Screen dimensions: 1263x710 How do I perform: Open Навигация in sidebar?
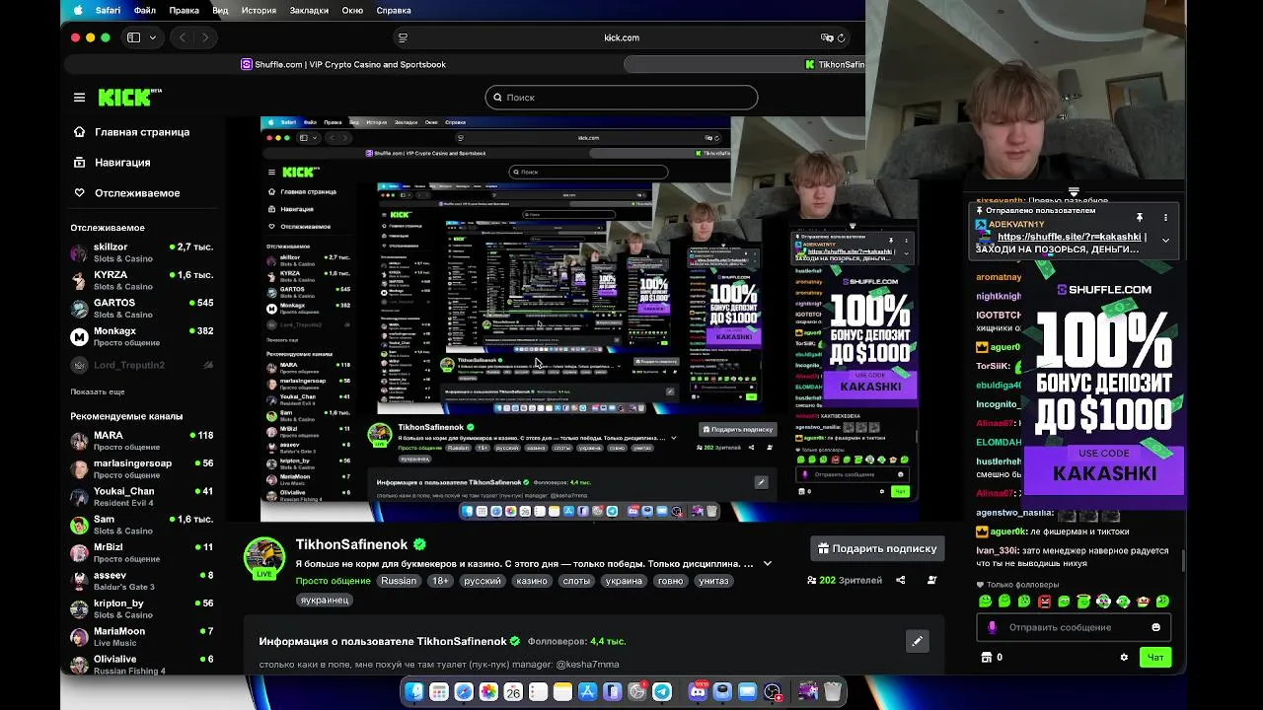coord(111,163)
